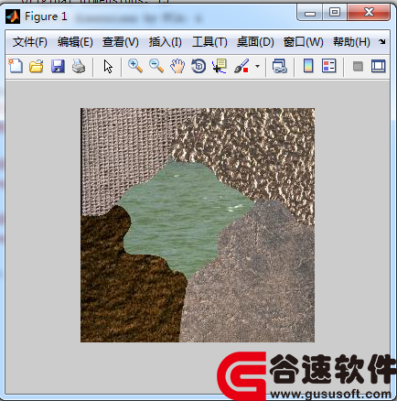Click the New Figure icon
397x401 pixels.
click(x=16, y=66)
